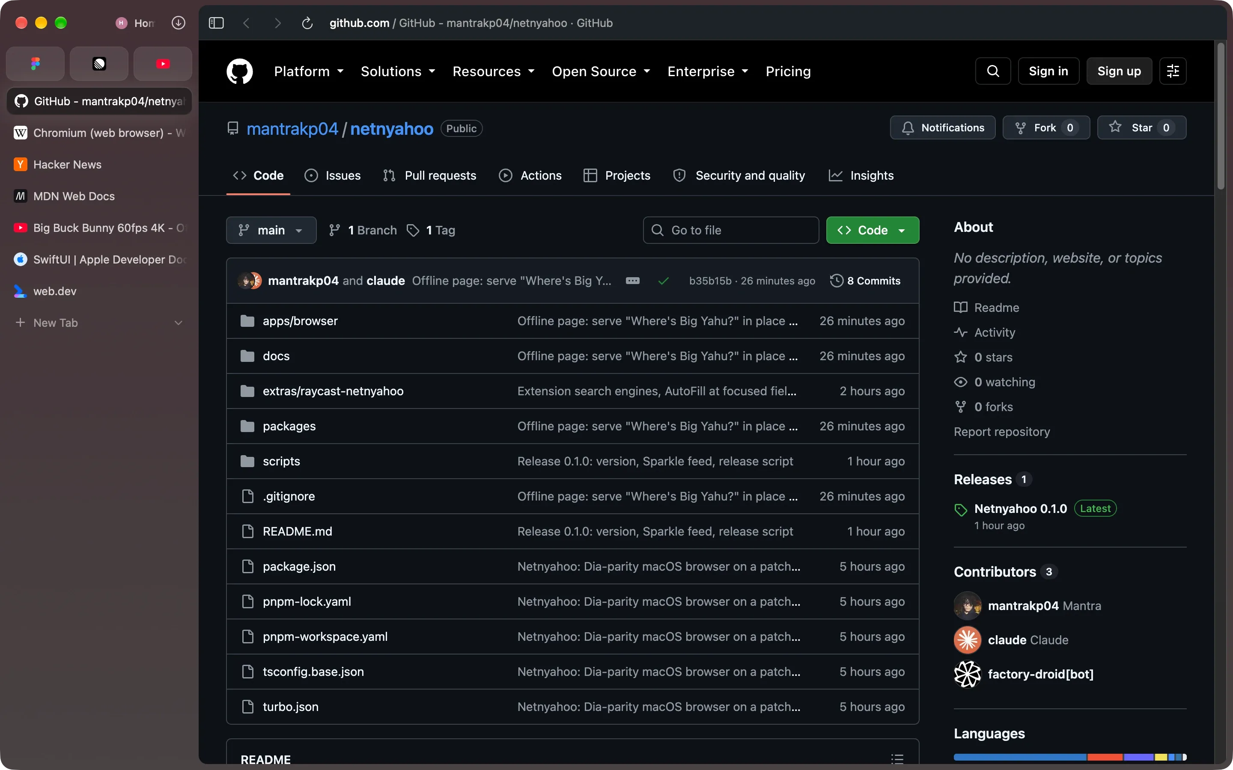Open the pinned Linear tab
Viewport: 1233px width, 770px height.
tap(99, 64)
